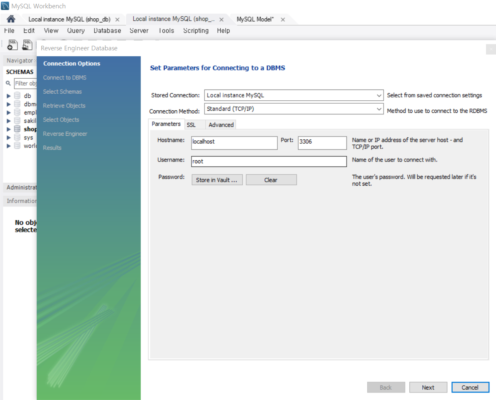This screenshot has width=496, height=400.
Task: Click the Port input field
Action: (322, 143)
